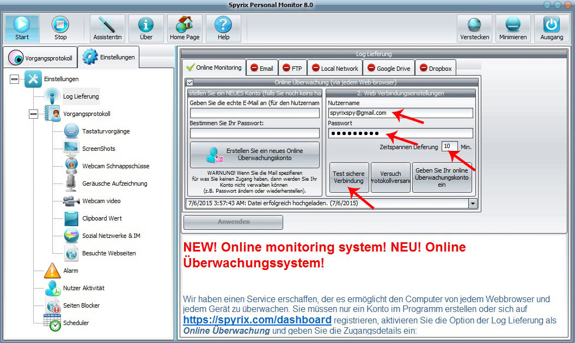Open Webcam Schnappschüsse settings
Viewport: 575px width, 343px height.
116,166
